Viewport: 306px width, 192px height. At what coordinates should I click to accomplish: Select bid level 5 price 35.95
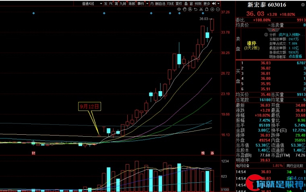(x=266, y=84)
